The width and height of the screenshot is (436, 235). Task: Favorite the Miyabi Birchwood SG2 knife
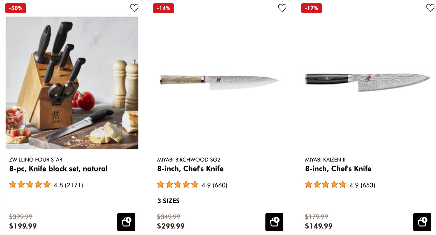coord(282,8)
